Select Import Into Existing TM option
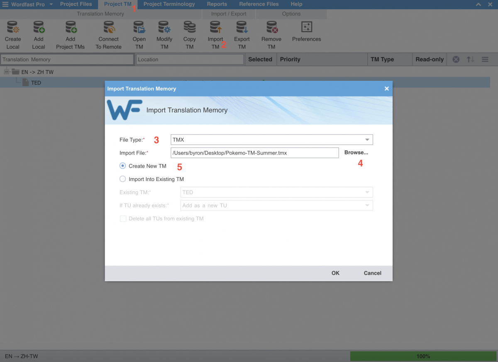498x362 pixels. (x=123, y=179)
